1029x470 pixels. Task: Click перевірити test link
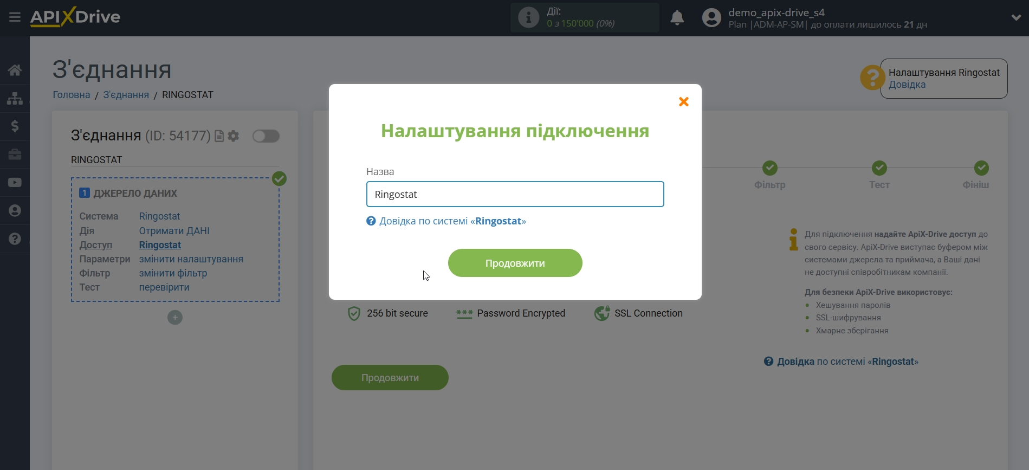pos(164,287)
